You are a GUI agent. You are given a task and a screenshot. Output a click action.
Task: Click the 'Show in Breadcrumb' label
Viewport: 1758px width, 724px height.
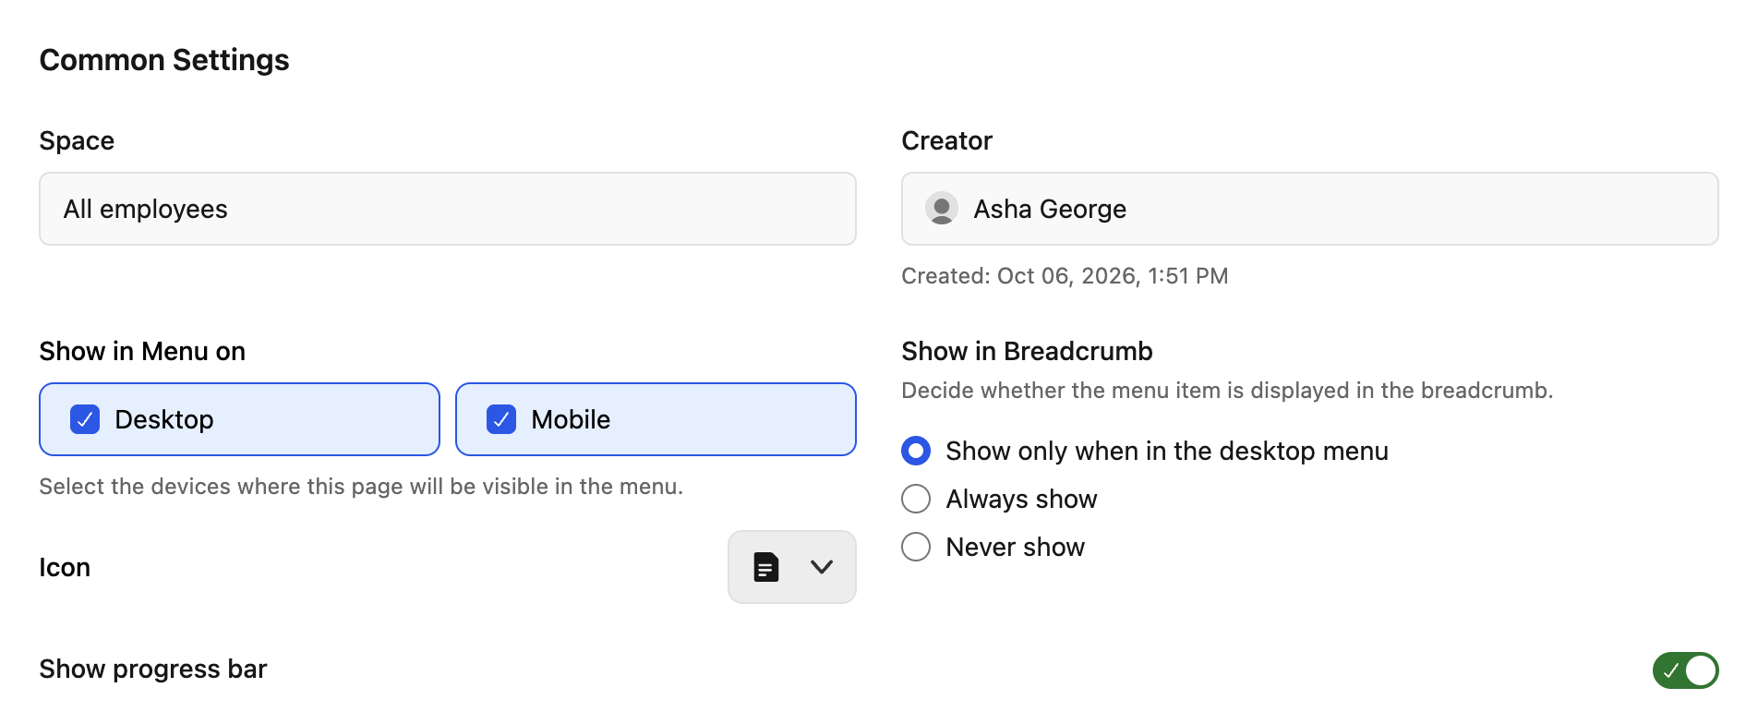(x=1027, y=351)
